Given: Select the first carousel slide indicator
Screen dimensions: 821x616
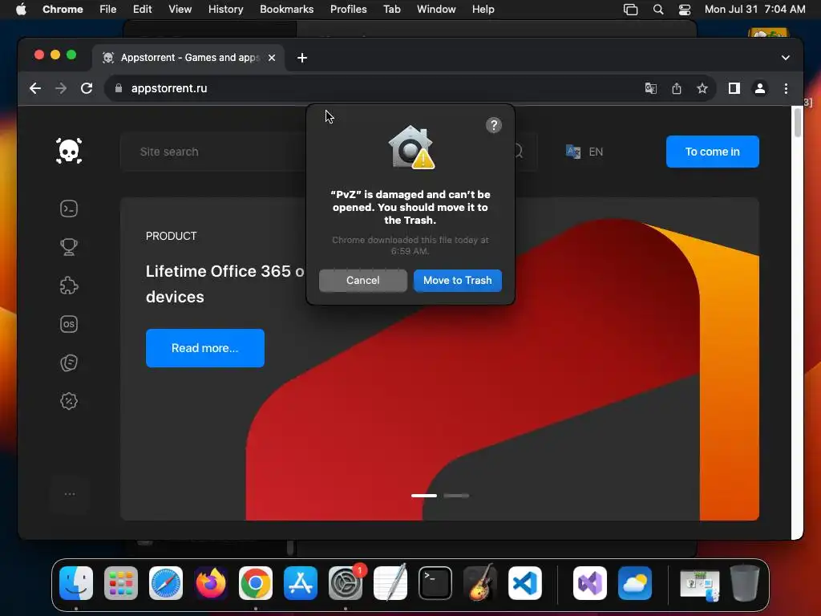Looking at the screenshot, I should (x=424, y=496).
